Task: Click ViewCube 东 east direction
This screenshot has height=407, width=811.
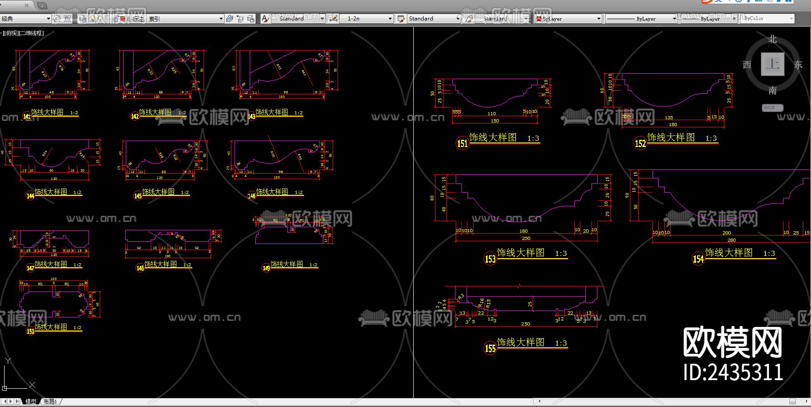Action: click(798, 65)
